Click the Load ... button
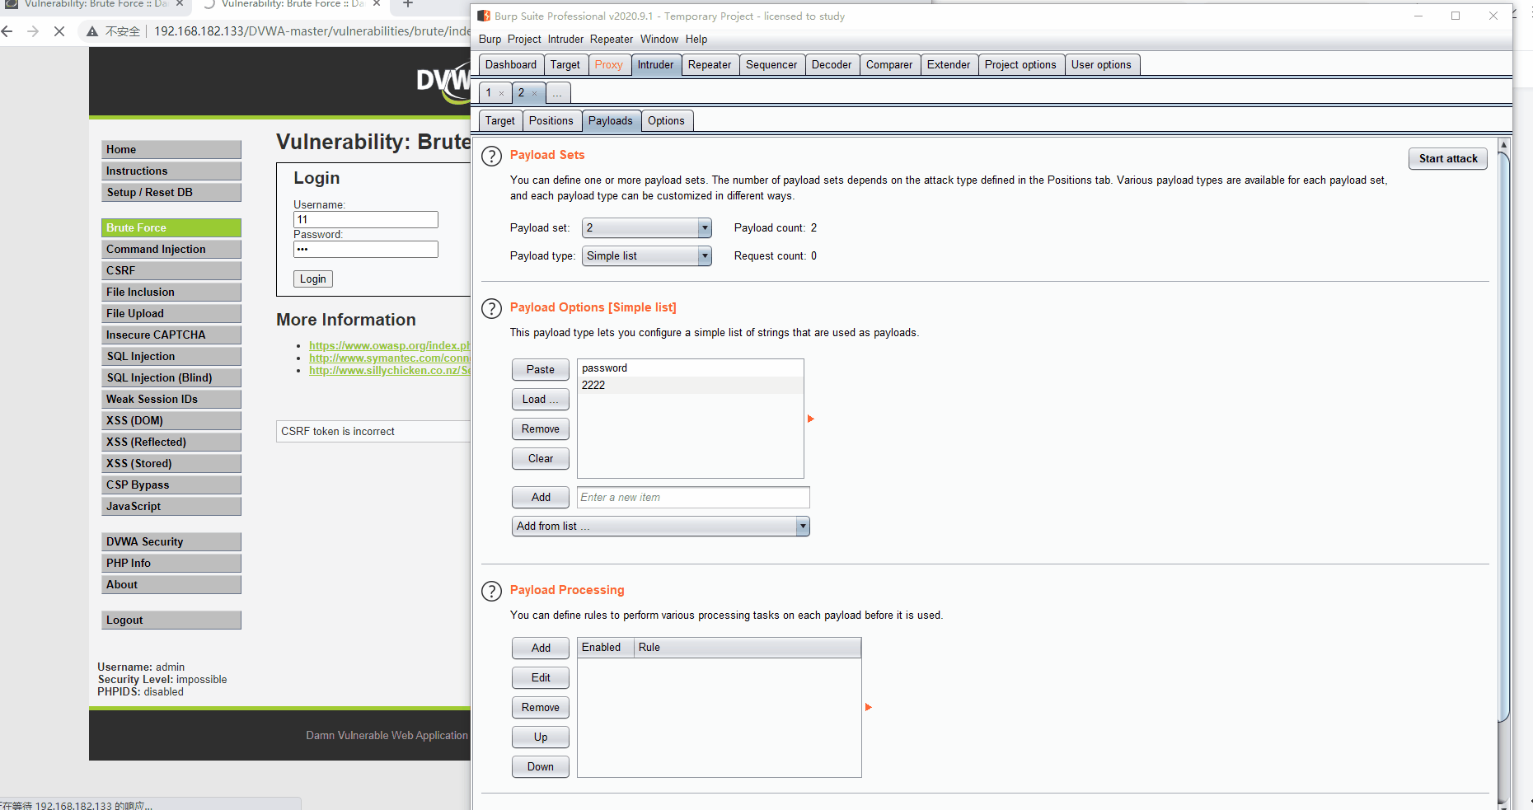Screen dimensions: 1533x810 click(541, 400)
